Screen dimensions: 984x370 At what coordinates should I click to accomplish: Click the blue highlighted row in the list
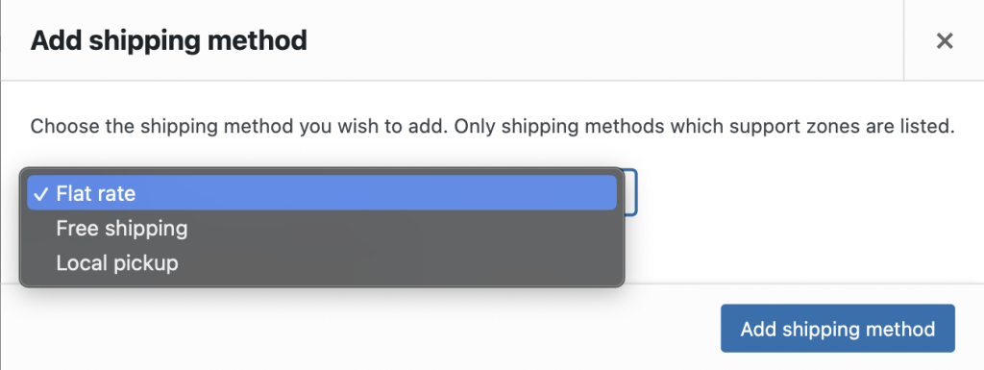(x=322, y=193)
